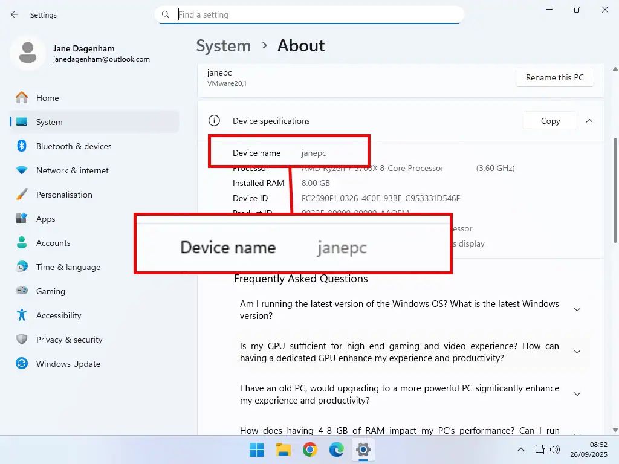Image resolution: width=619 pixels, height=464 pixels.
Task: Open the Gaming controller icon
Action: coord(22,291)
